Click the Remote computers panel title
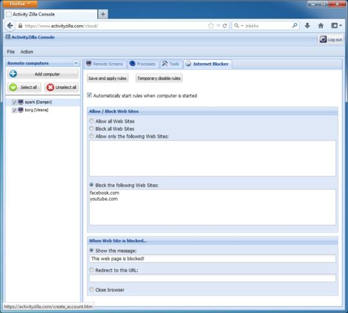This screenshot has width=348, height=313. pyautogui.click(x=28, y=63)
